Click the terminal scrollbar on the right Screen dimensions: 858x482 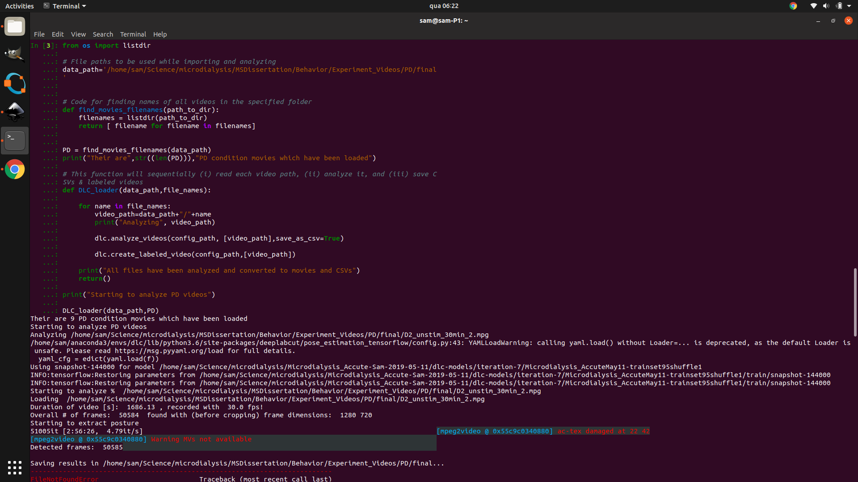tap(855, 302)
